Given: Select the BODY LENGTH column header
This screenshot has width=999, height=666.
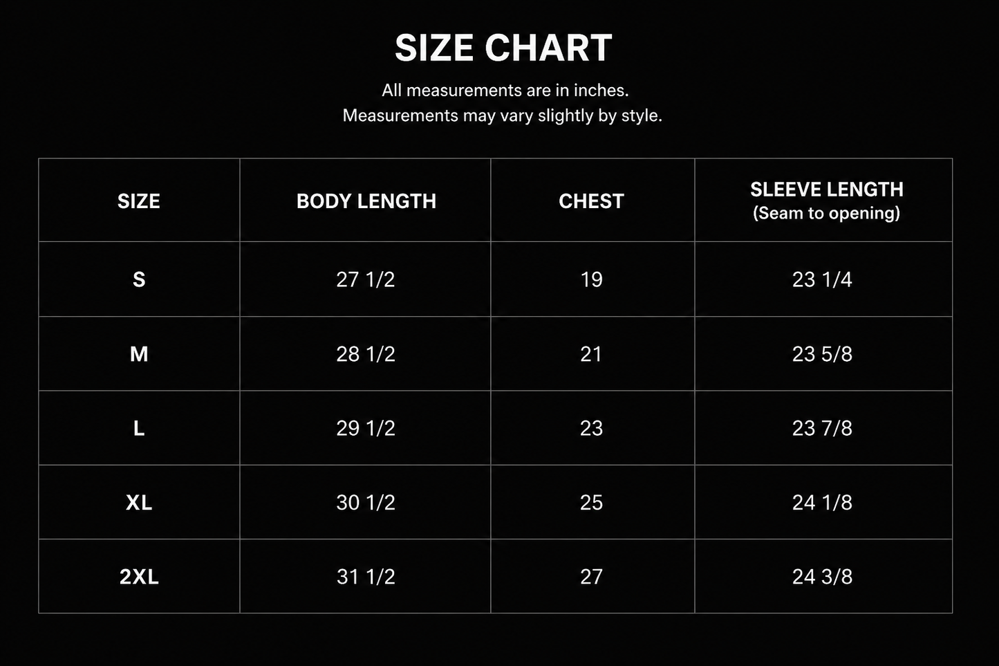Looking at the screenshot, I should 366,201.
